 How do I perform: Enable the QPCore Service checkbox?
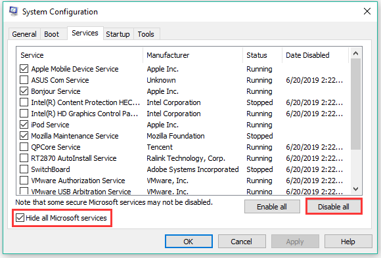coord(24,147)
